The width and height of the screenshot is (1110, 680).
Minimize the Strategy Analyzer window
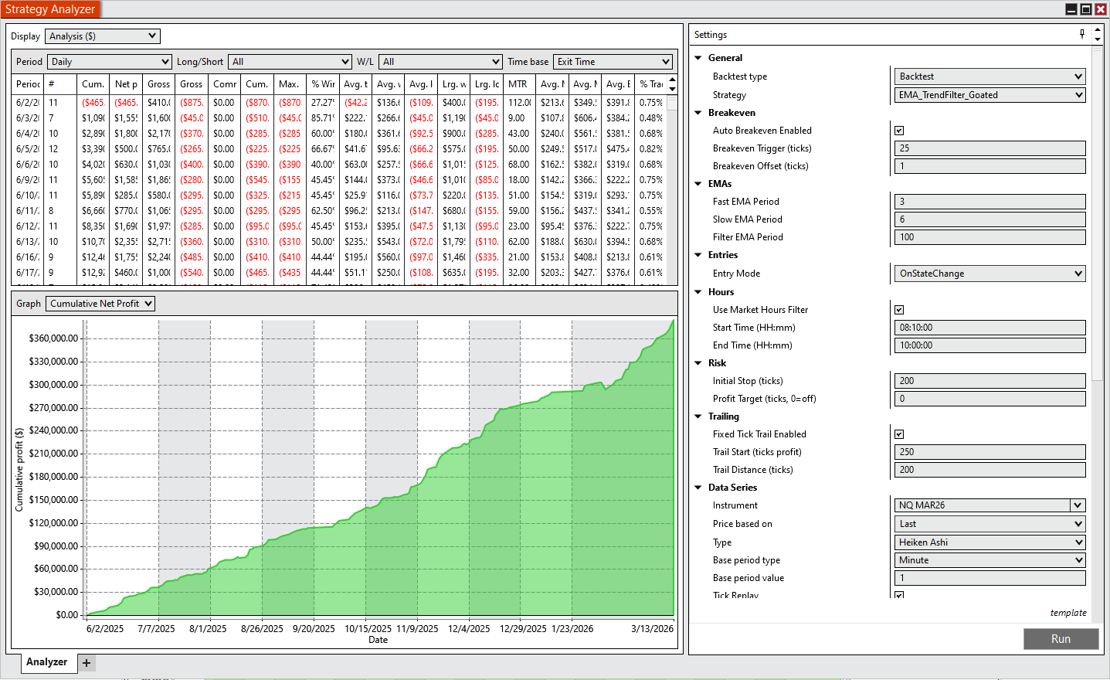click(1071, 9)
